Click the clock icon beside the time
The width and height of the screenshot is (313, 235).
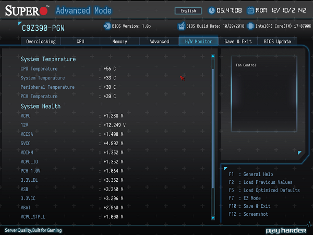[212, 10]
